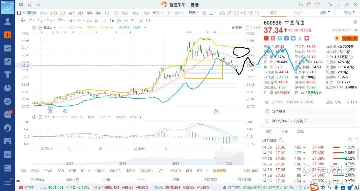The image size is (360, 191).
Task: Open the 1天:1分K dropdown
Action: click(x=174, y=13)
